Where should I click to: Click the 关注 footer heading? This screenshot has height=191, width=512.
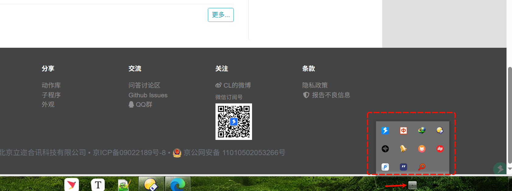pyautogui.click(x=222, y=68)
